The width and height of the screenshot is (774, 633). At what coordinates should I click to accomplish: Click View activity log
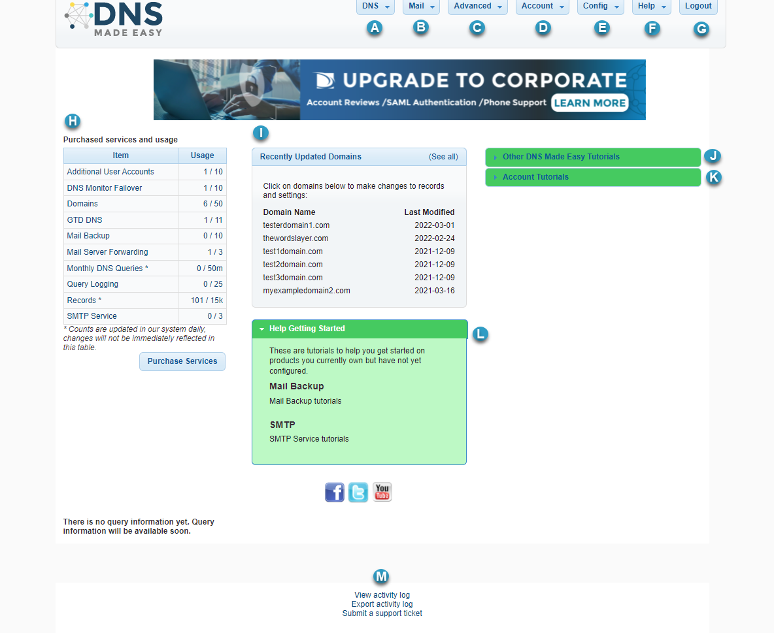coord(382,595)
